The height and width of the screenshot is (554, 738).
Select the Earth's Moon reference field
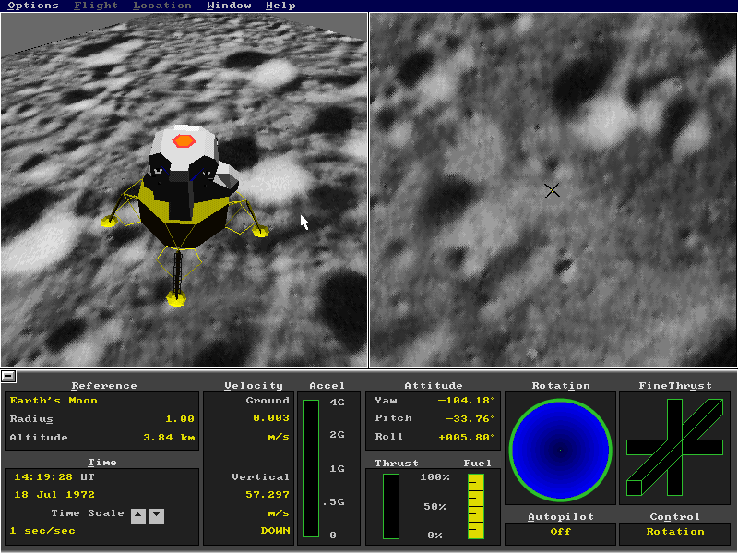[x=54, y=401]
